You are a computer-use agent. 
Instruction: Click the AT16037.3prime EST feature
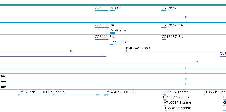165,105
